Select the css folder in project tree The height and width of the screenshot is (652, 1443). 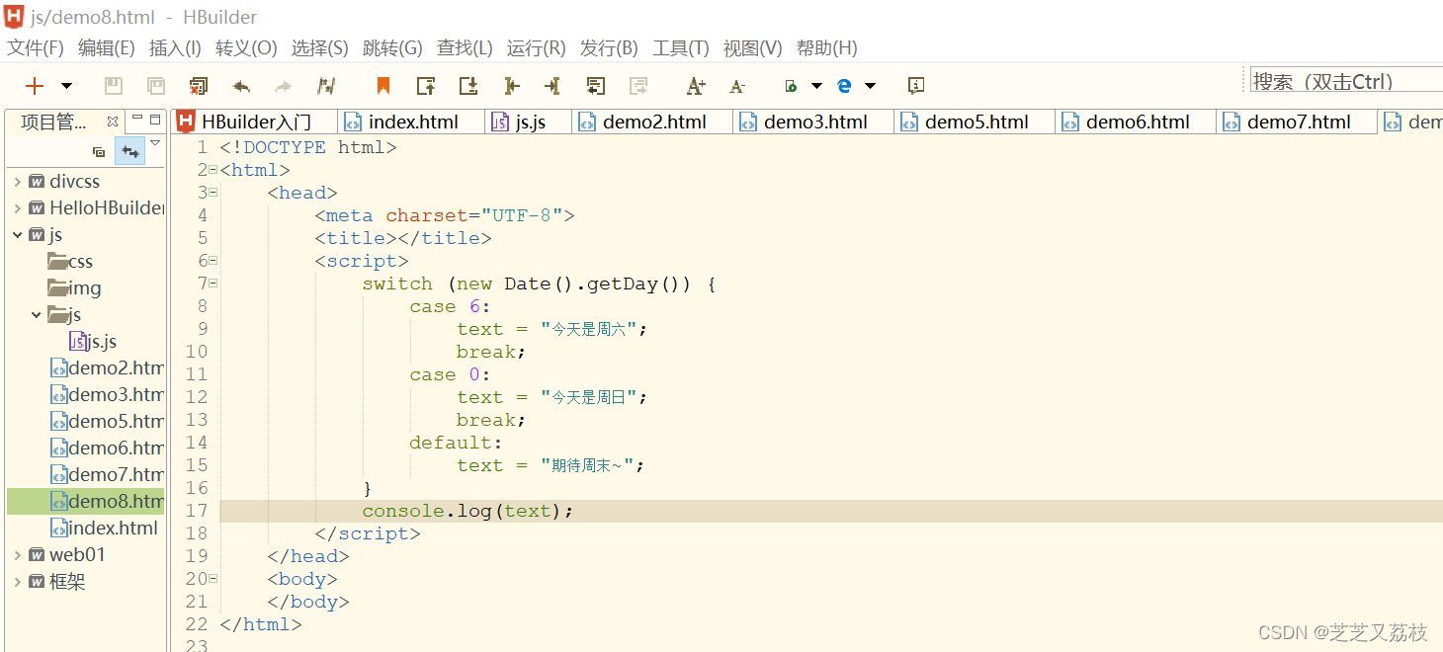tap(70, 262)
